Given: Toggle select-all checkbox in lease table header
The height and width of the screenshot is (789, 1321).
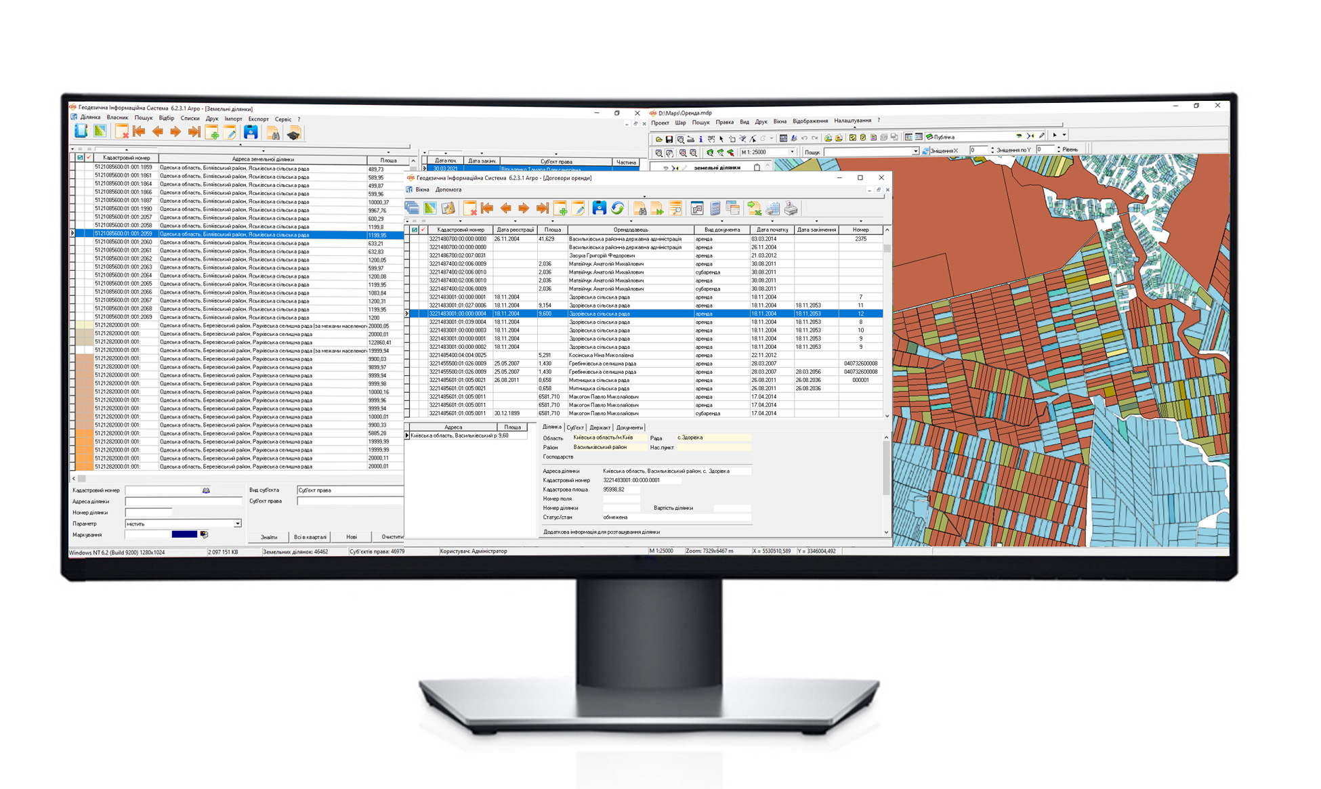Looking at the screenshot, I should tap(415, 230).
